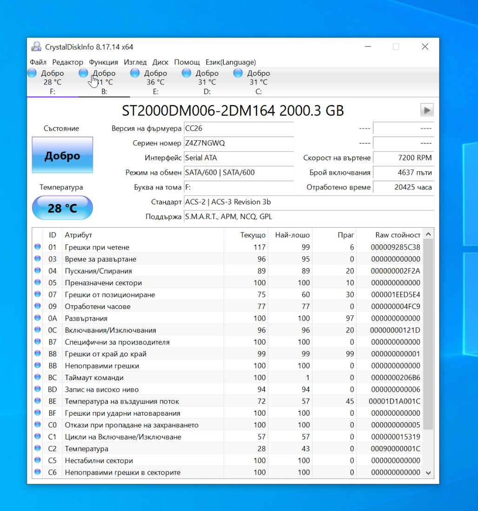This screenshot has height=511, width=478.
Task: Click the blue Добро health status button
Action: pyautogui.click(x=62, y=155)
